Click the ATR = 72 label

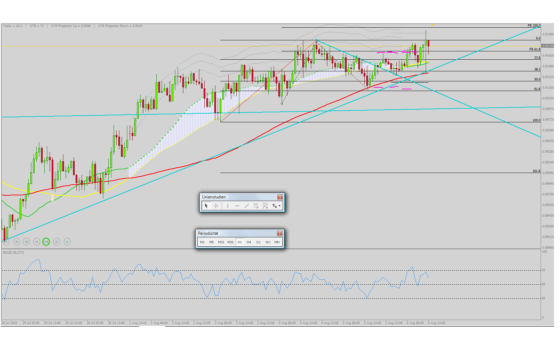37,26
